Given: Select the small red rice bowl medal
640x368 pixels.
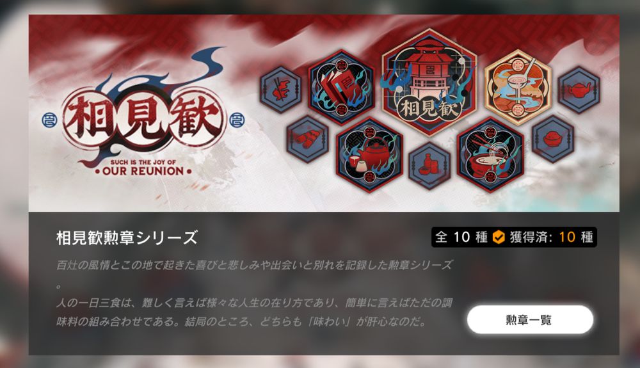Looking at the screenshot, I should coord(553,139).
